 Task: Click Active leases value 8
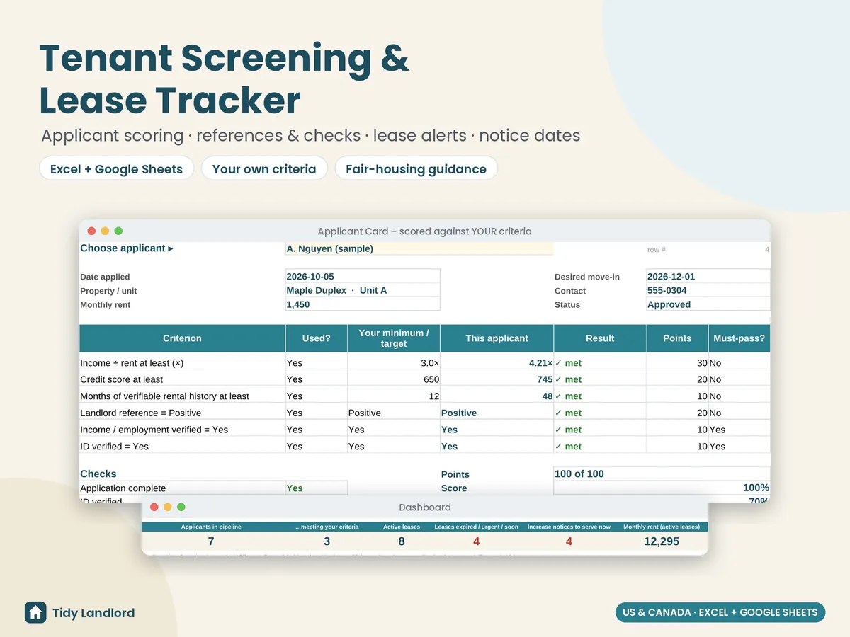[402, 541]
